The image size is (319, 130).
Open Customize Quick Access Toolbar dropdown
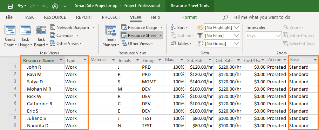65,6
